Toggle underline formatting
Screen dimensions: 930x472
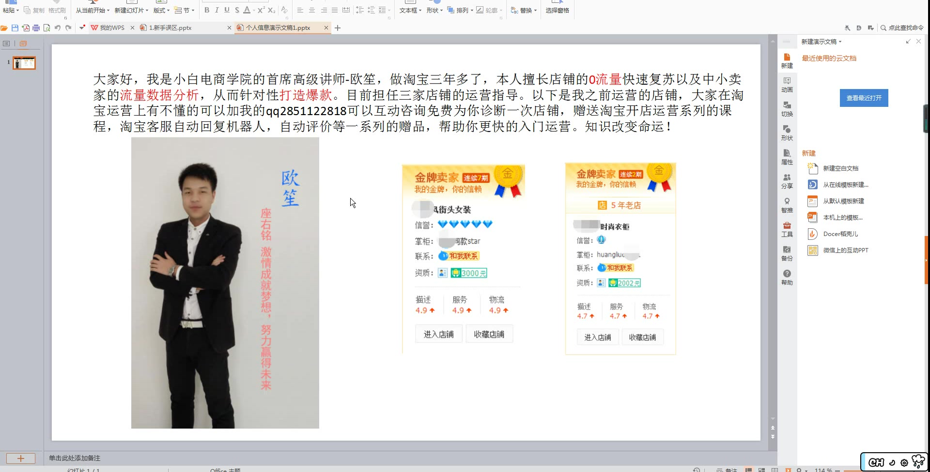tap(226, 10)
